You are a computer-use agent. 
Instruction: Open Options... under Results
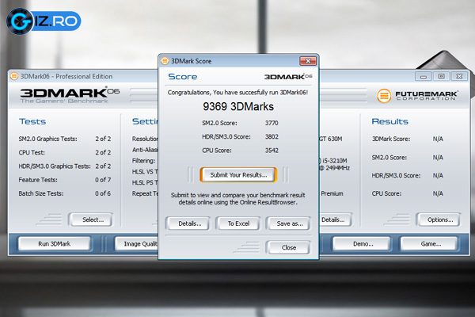[x=439, y=220]
